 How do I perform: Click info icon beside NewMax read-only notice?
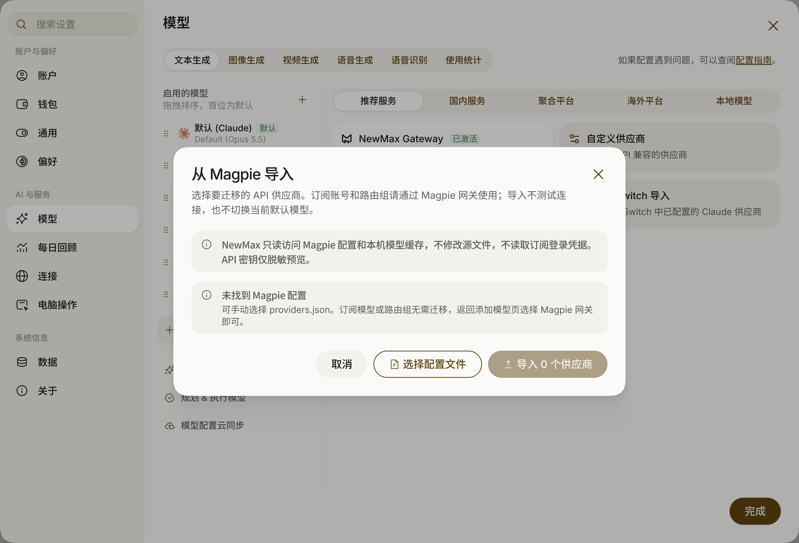coord(207,244)
